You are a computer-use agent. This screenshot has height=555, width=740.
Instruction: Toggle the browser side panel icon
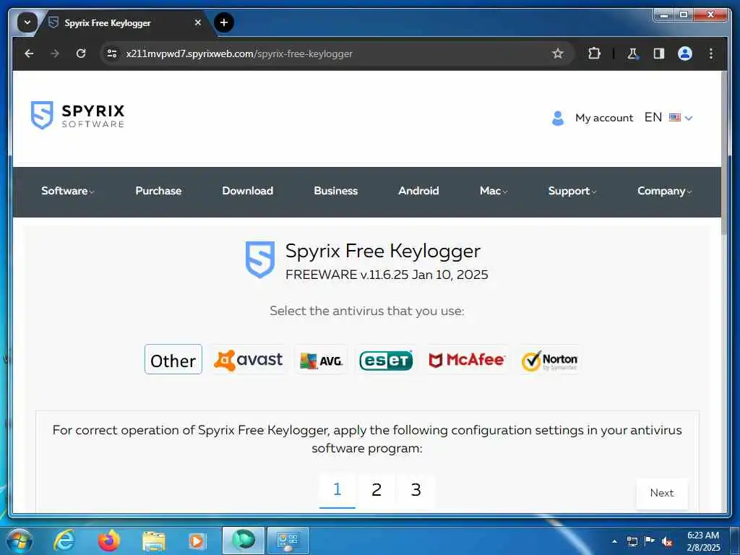[659, 53]
